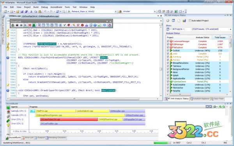This screenshot has height=146, width=234.
Task: Click the red X icon in Visual Lint toolbar
Action: click(30, 25)
